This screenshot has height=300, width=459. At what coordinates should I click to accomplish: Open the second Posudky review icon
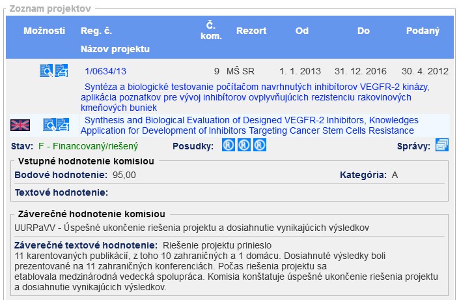[x=244, y=145]
